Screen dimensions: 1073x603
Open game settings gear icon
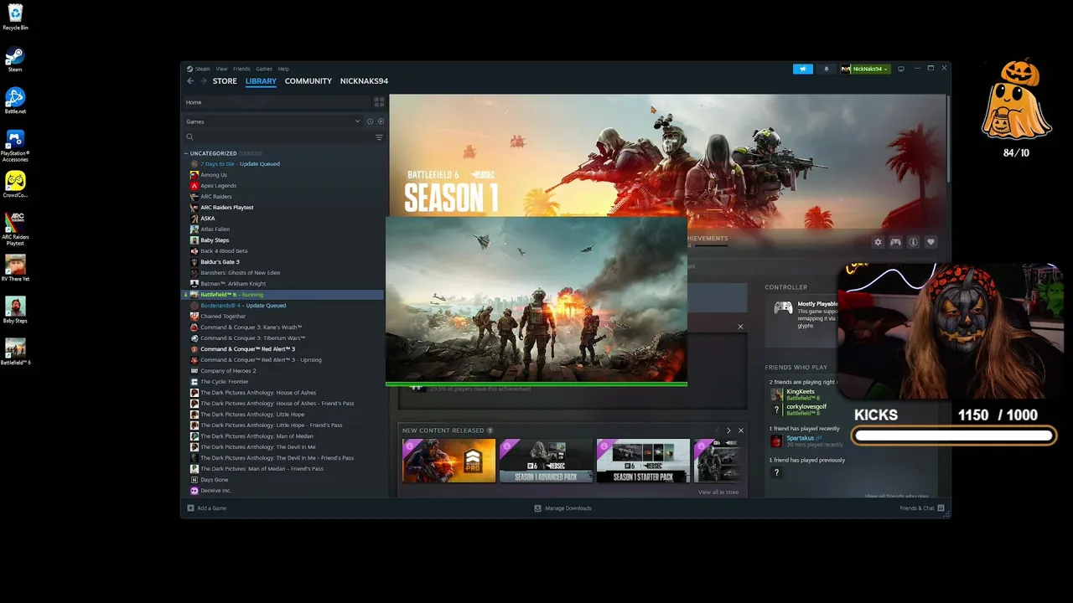(x=878, y=242)
